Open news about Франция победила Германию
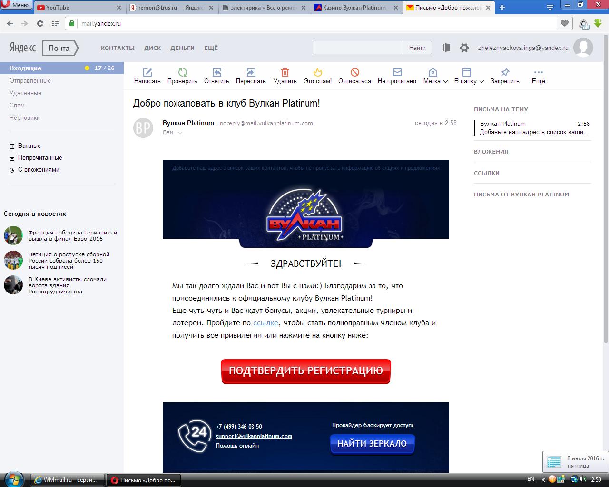Viewport: 609px width, 487px height. [73, 236]
